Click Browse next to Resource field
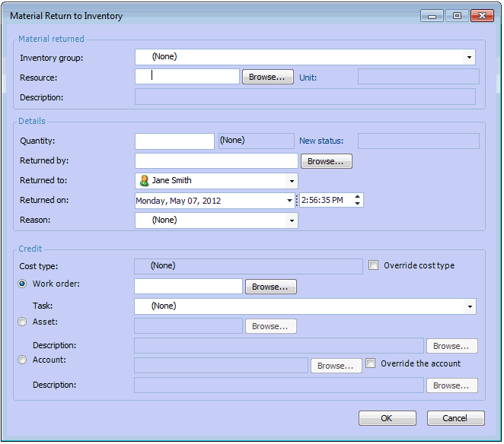Image resolution: width=504 pixels, height=444 pixels. pos(268,77)
